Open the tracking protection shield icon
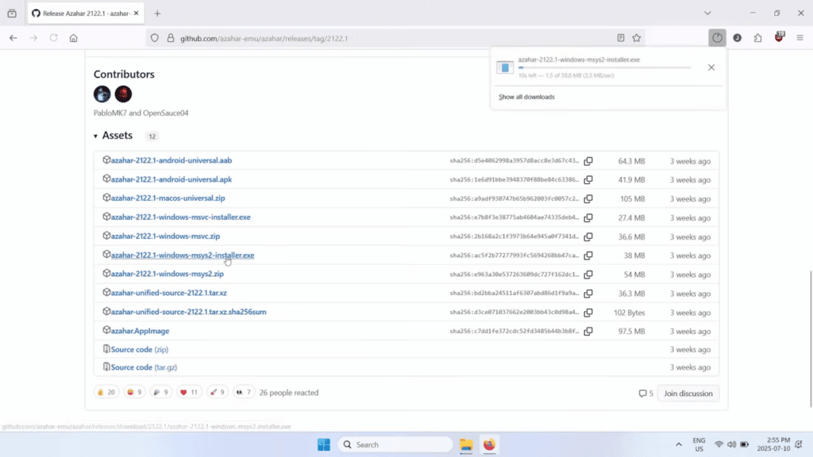The image size is (813, 457). tap(155, 38)
